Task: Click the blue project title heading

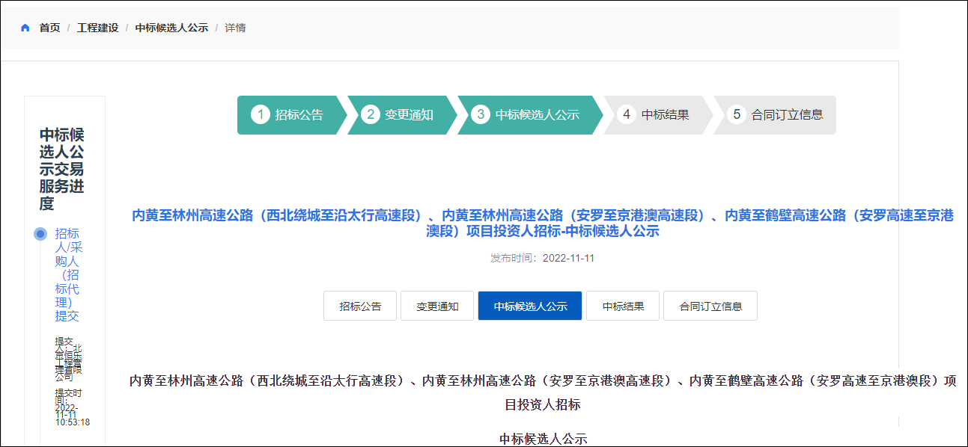Action: (543, 223)
